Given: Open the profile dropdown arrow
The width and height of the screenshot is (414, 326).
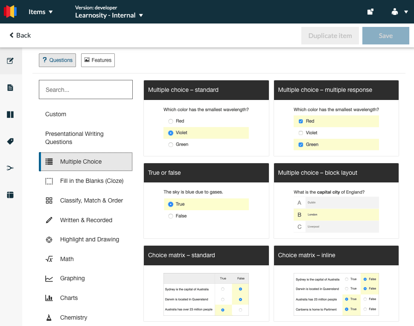Looking at the screenshot, I should pyautogui.click(x=406, y=12).
